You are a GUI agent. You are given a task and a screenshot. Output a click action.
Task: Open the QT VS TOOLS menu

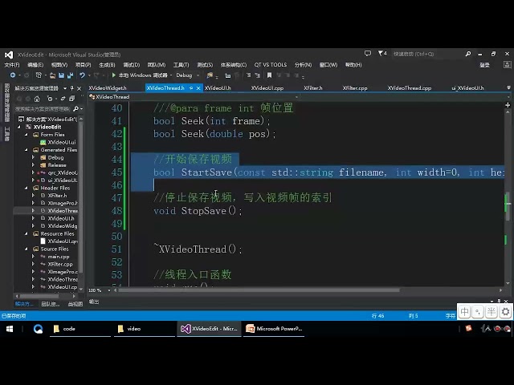coord(271,65)
